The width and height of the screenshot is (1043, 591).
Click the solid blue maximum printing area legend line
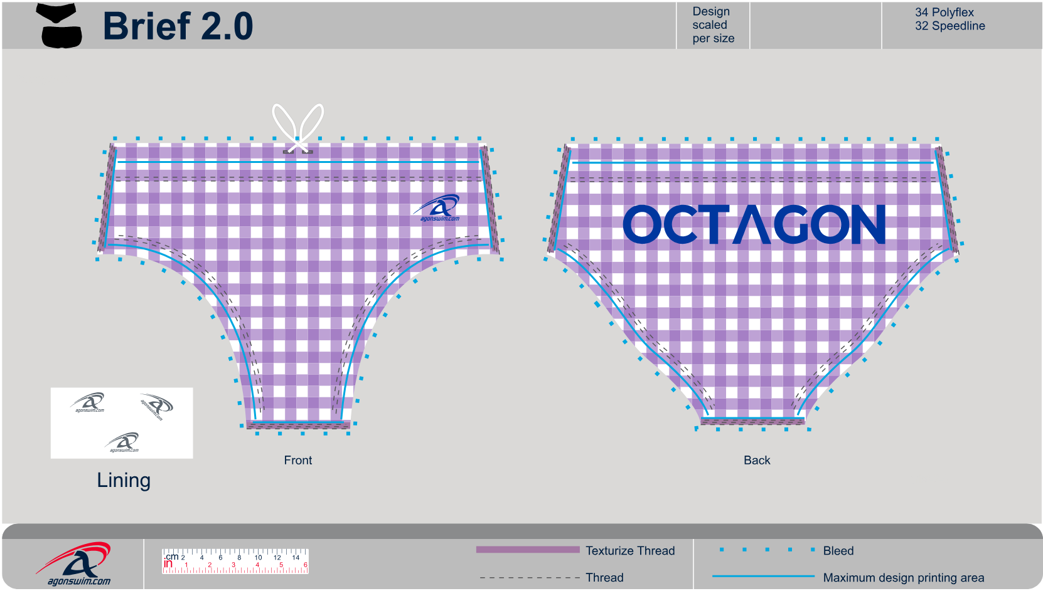click(x=763, y=576)
